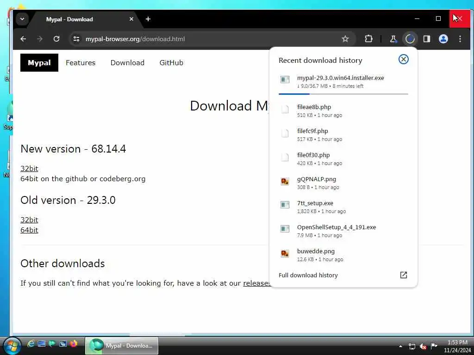Click Full download history
Screen dimensions: 474x355
[x=308, y=275]
